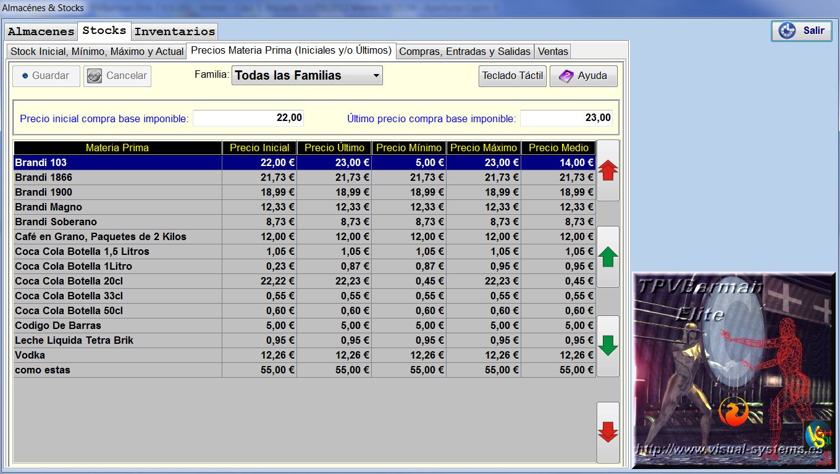Go to Compras, Entradas y Salidas tab

click(x=464, y=51)
